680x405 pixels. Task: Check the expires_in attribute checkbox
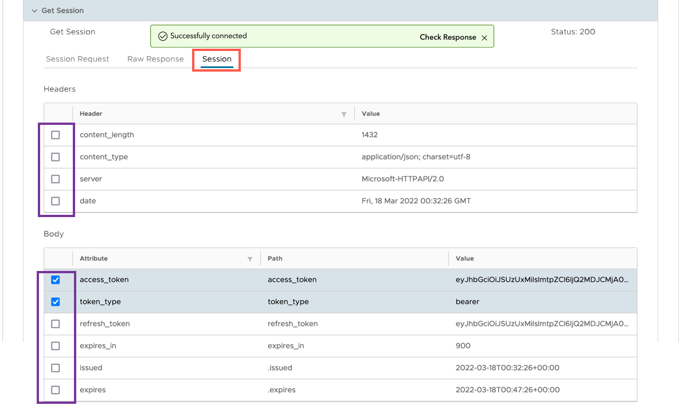[x=56, y=346]
